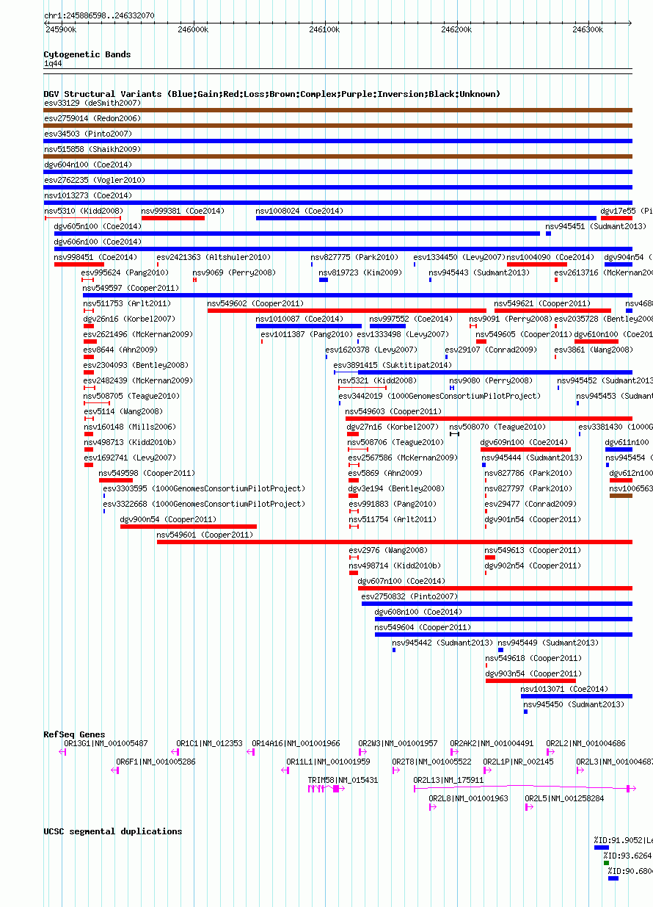
Task: Click the nsv549603 (Cooper2011) label
Action: 393,411
